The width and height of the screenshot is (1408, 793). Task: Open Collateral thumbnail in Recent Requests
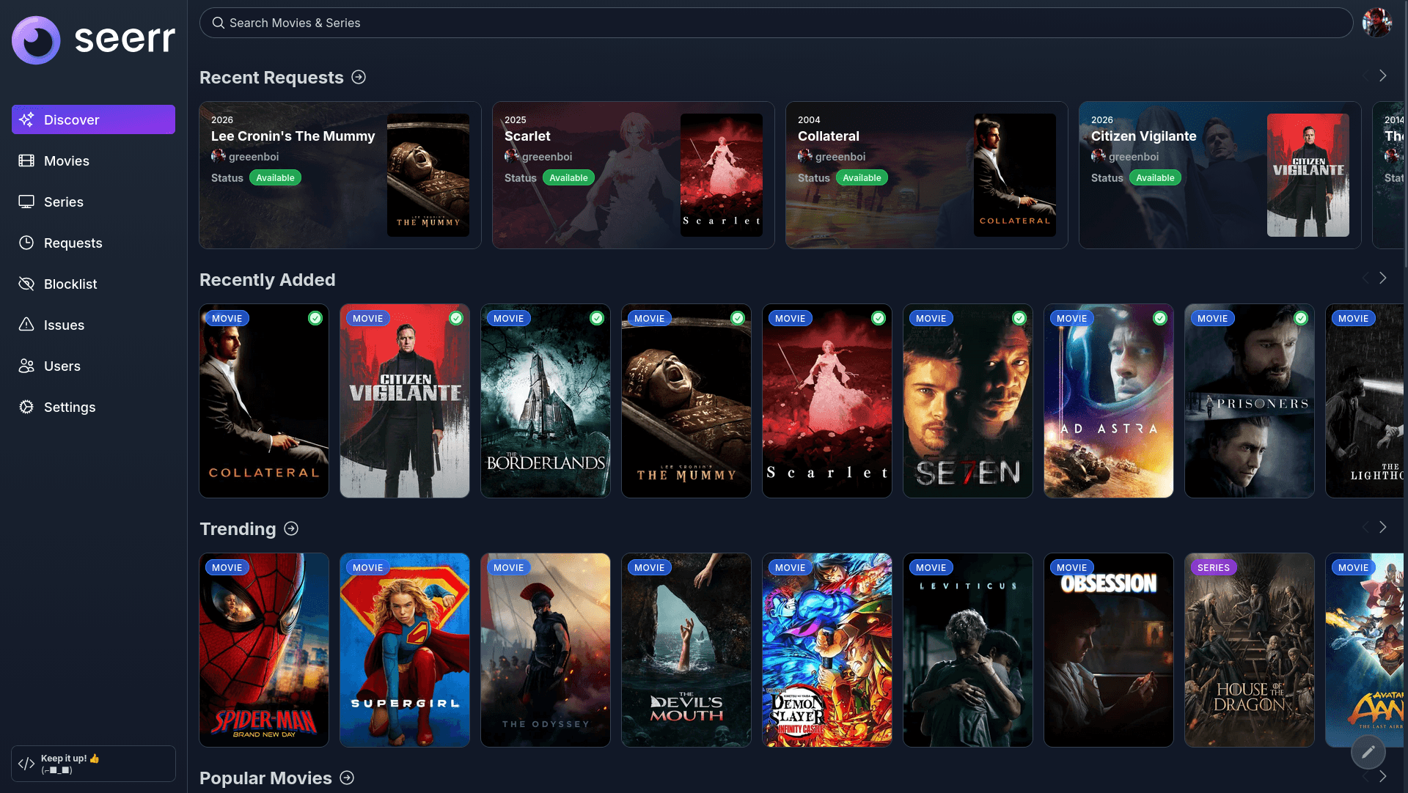click(1015, 175)
